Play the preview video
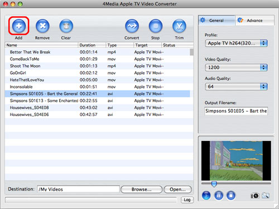279x209 pixels. coord(206,196)
